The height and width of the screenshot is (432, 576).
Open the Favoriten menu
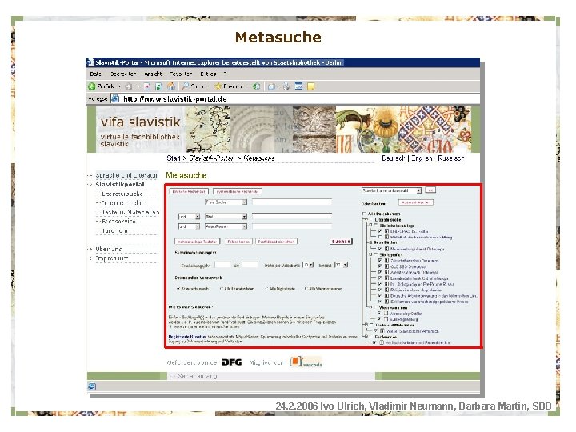(x=180, y=74)
